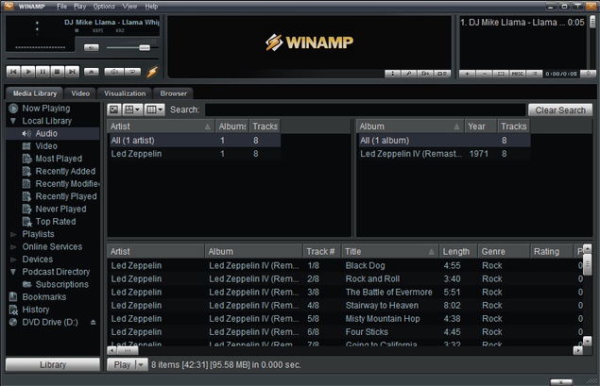
Task: Open the Recently Played view
Action: 66,196
